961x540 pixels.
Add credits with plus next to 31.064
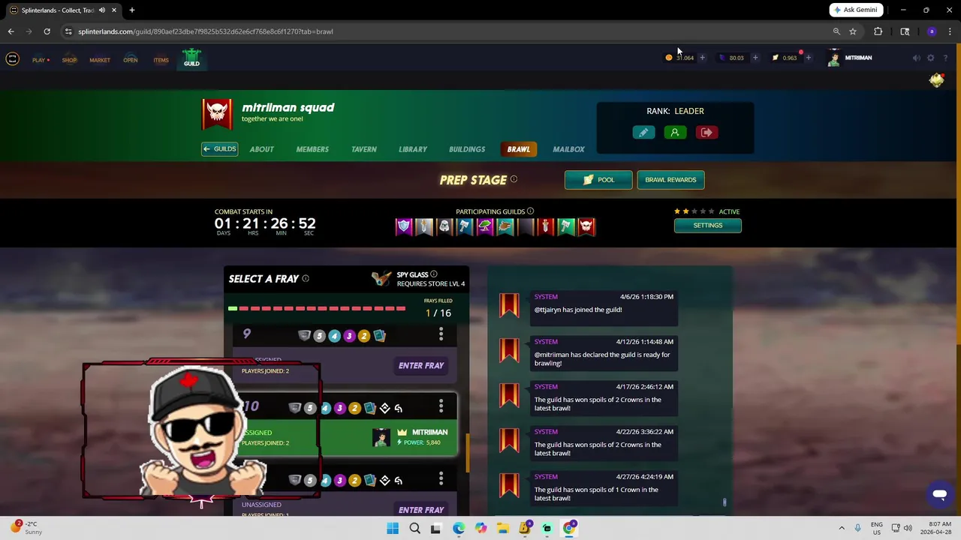pos(702,58)
